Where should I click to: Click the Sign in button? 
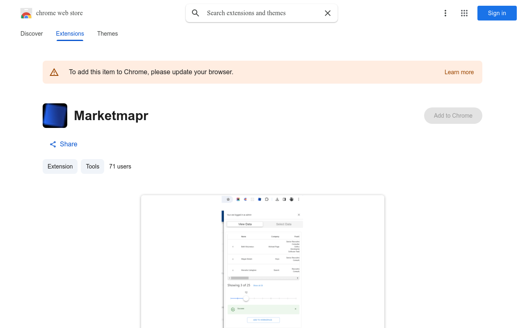497,13
